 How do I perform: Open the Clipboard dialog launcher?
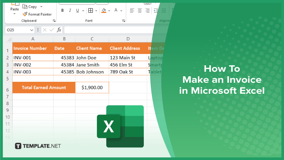pyautogui.click(x=54, y=21)
